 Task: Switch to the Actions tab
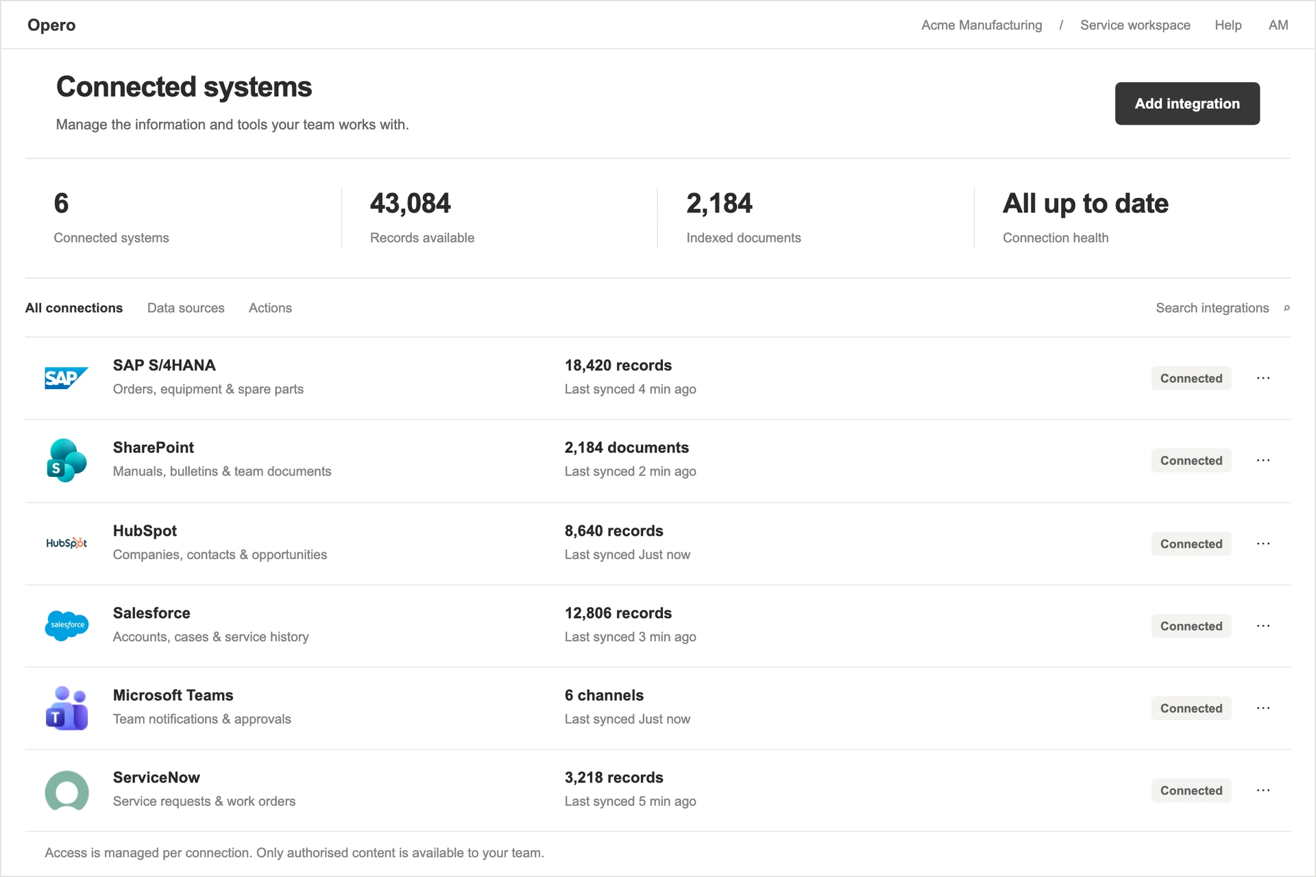[270, 308]
